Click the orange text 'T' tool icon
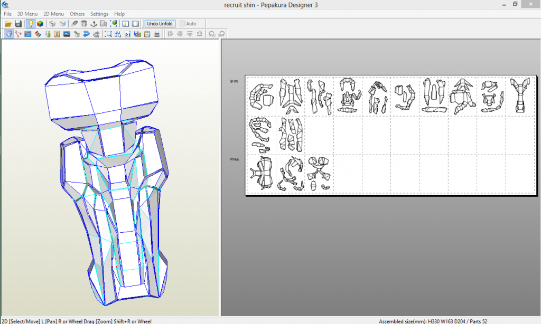The image size is (541, 324). point(57,34)
